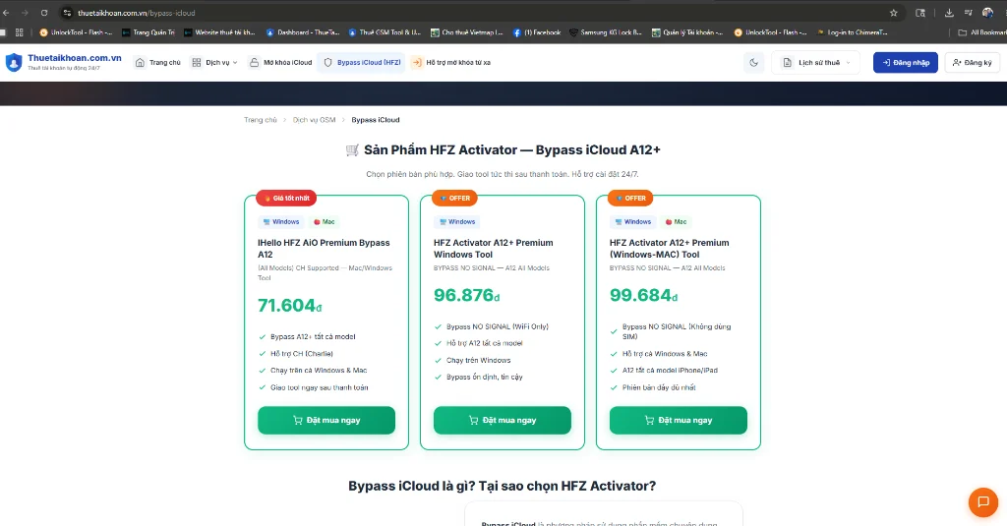Click the 96.876đ price
This screenshot has width=1007, height=526.
[466, 295]
